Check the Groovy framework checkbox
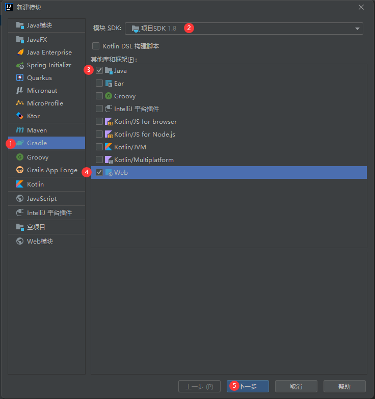This screenshot has height=399, width=375. (99, 96)
